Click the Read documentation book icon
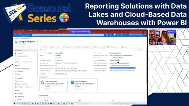The height and width of the screenshot is (106, 189). pos(73,82)
